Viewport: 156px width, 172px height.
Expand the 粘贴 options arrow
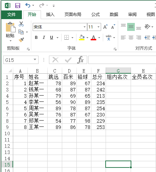10,41
